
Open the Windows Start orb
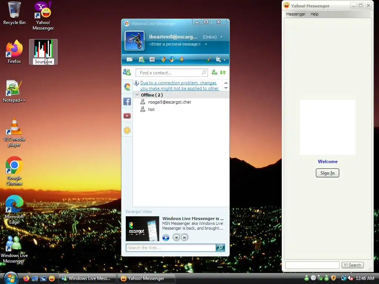[11, 278]
